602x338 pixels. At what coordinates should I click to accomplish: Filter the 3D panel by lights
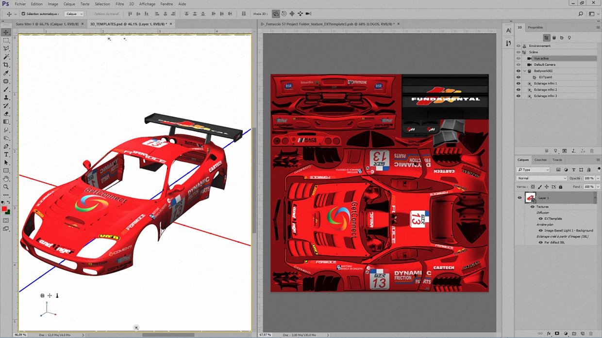[x=569, y=38]
